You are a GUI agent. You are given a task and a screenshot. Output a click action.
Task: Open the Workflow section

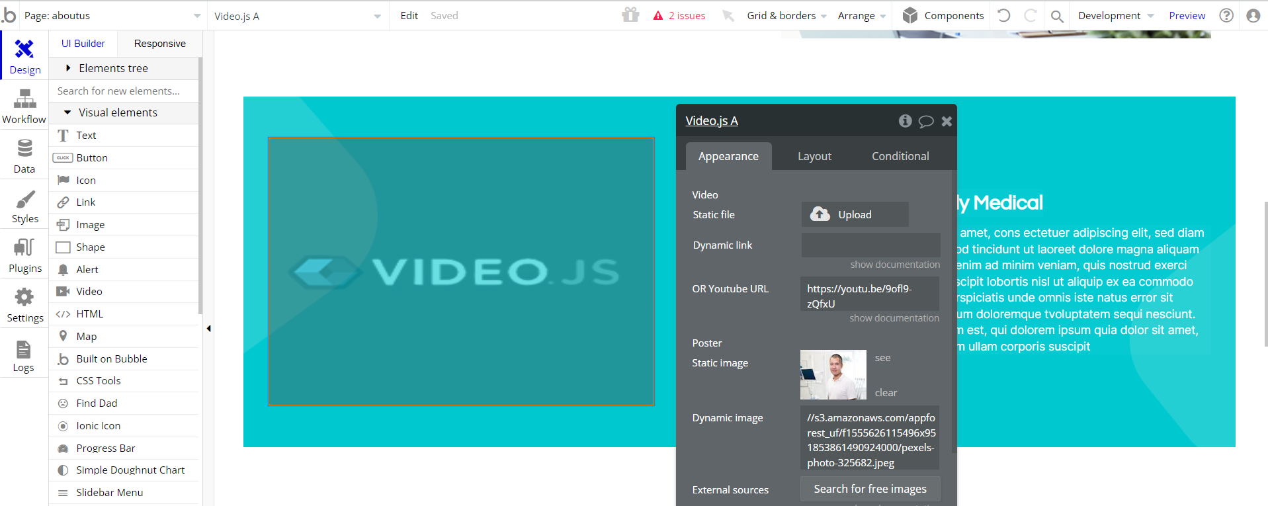(x=24, y=106)
